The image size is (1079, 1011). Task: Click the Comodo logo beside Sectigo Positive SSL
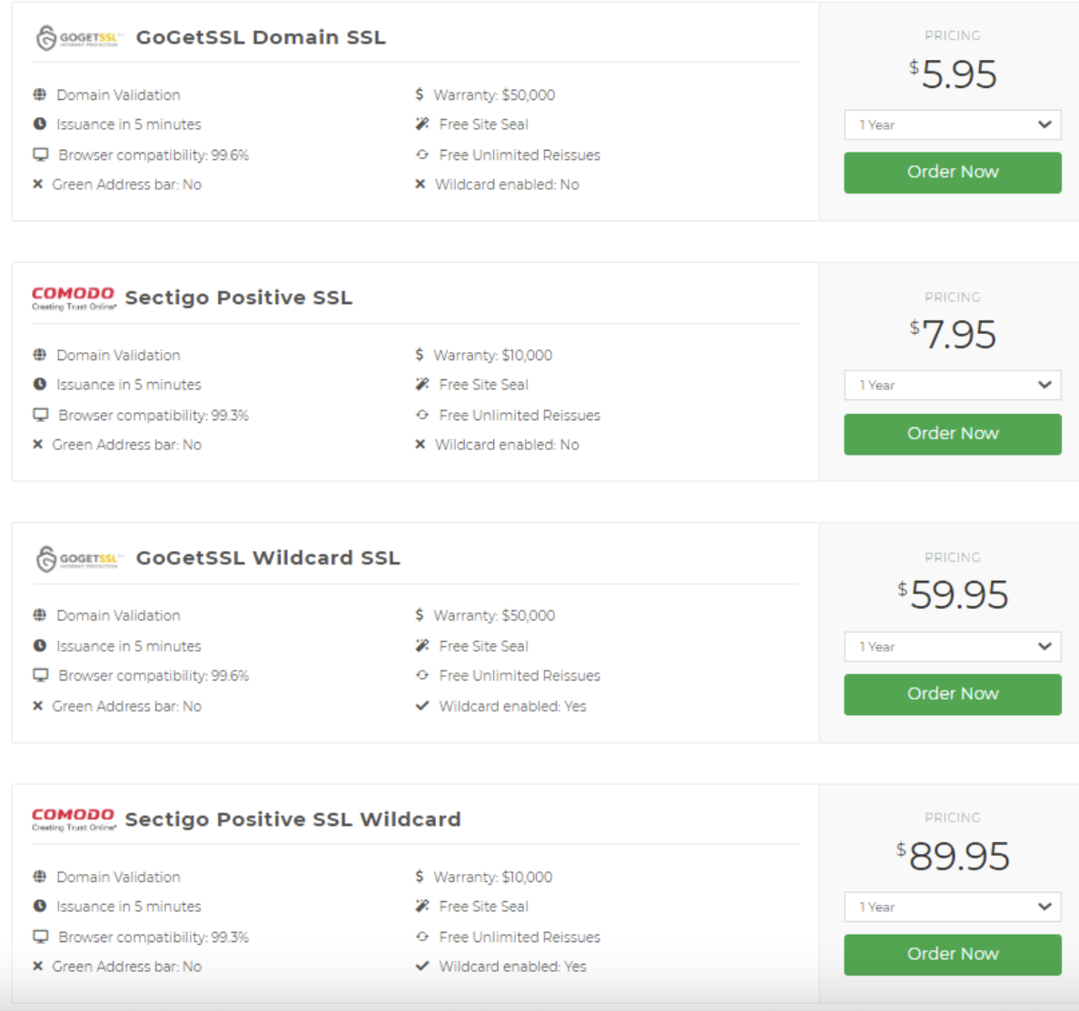coord(74,298)
